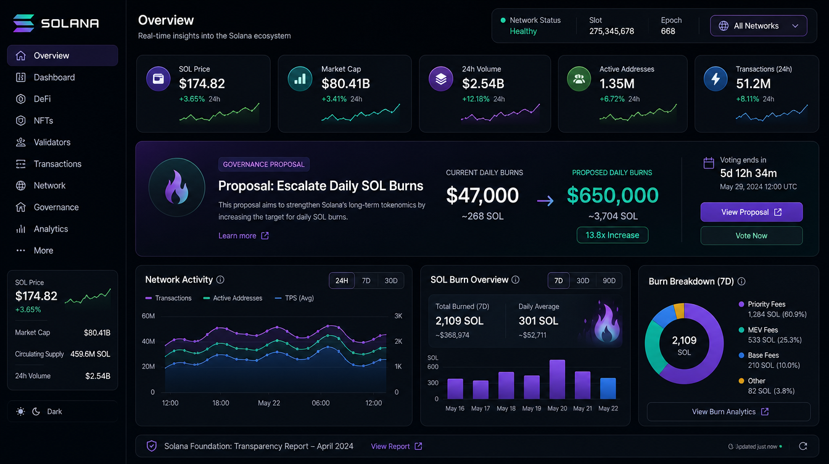The height and width of the screenshot is (464, 829).
Task: Click the Validators icon in sidebar
Action: [x=21, y=142]
